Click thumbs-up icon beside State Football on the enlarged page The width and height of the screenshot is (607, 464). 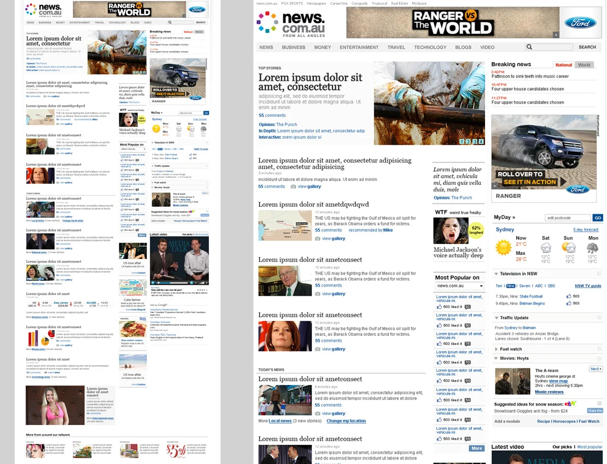(569, 296)
